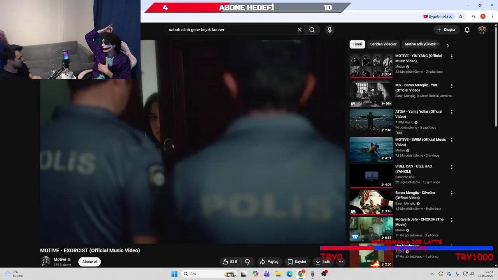Open the YouTube account avatar menu

pos(482,30)
